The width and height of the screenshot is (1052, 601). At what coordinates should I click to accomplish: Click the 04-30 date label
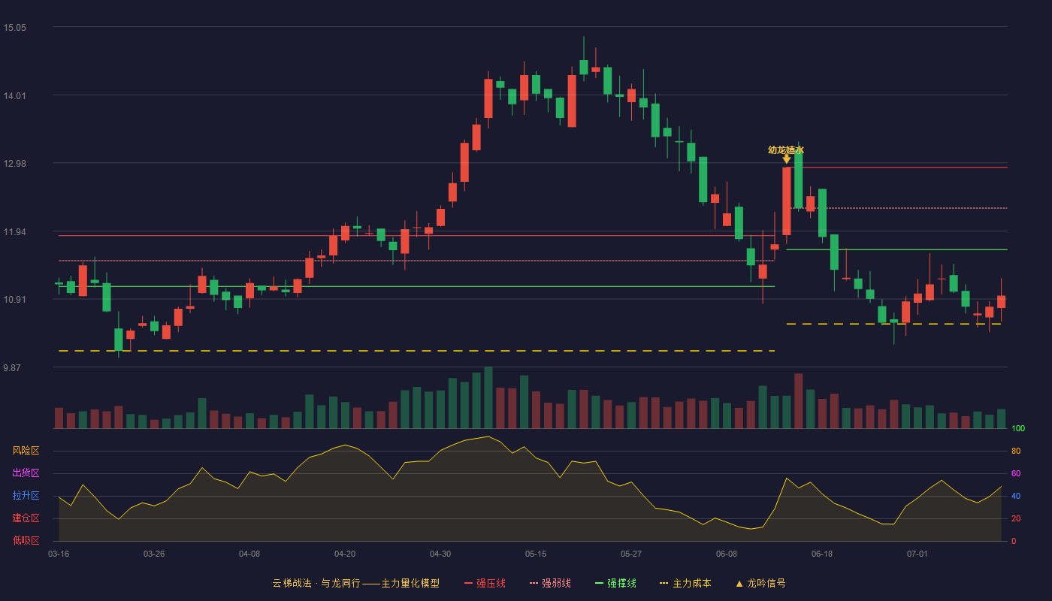click(440, 554)
